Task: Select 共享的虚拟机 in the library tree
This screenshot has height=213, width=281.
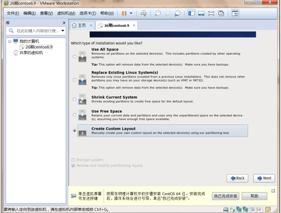Action: tap(31, 53)
